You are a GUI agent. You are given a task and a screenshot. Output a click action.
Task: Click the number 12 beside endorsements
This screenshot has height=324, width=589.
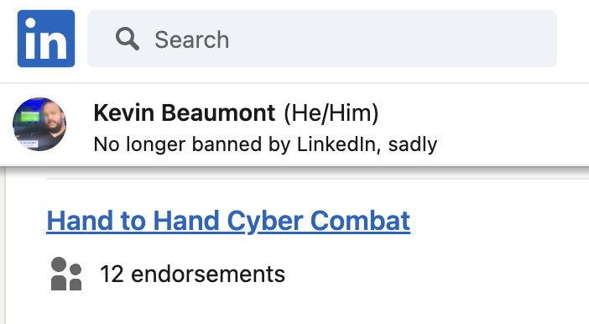tap(112, 274)
